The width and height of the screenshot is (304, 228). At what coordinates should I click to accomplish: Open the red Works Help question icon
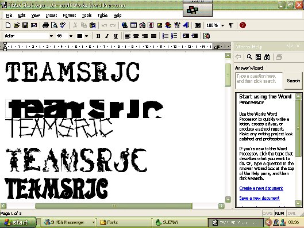click(243, 25)
